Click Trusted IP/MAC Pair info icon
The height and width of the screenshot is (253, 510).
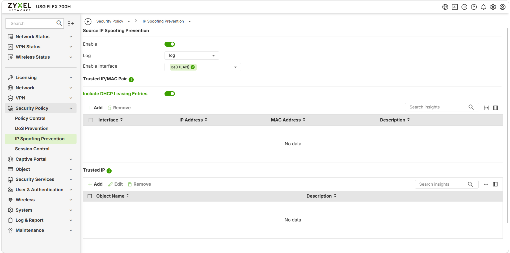pyautogui.click(x=131, y=80)
